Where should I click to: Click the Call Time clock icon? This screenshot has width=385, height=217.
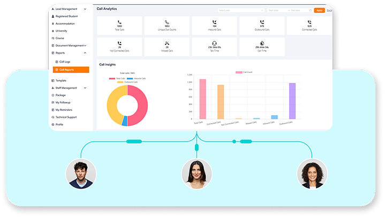262,43
